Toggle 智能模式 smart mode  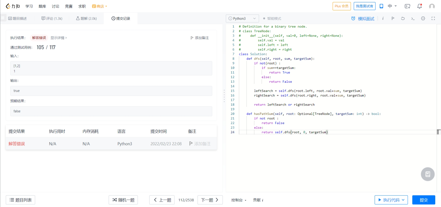tap(272, 18)
